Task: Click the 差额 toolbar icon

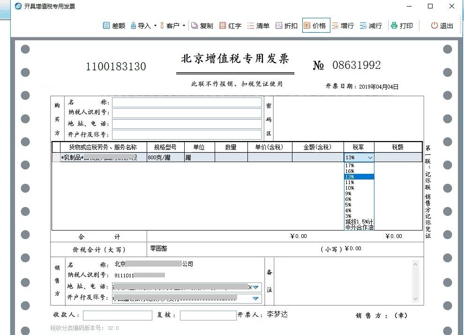Action: click(x=114, y=26)
